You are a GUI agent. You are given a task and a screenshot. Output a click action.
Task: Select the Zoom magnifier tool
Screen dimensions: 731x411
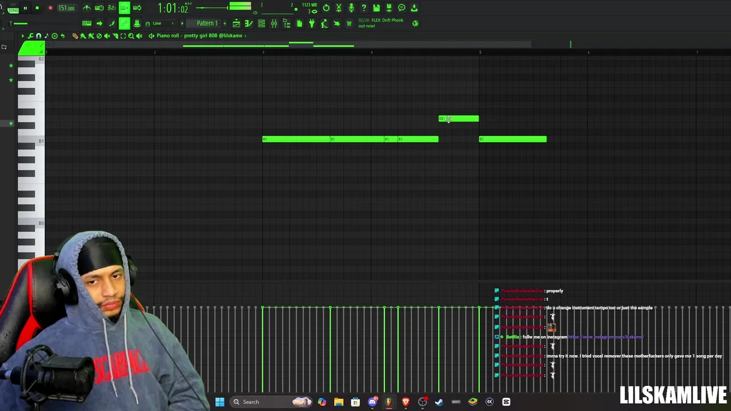click(131, 35)
